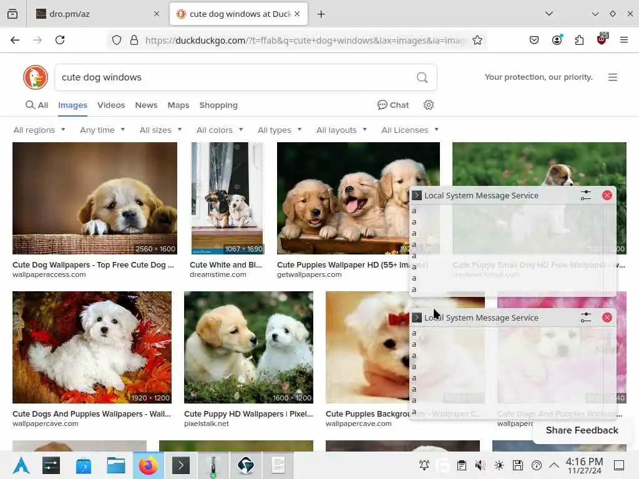The width and height of the screenshot is (639, 479).
Task: Open the brightness tray icon
Action: 499,465
